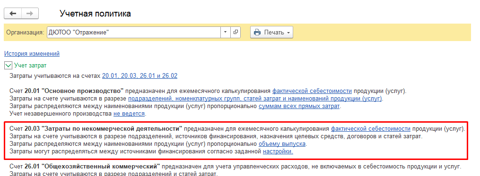This screenshot has height=176, width=480.
Task: Click the forward arrow navigation button
Action: 30,13
